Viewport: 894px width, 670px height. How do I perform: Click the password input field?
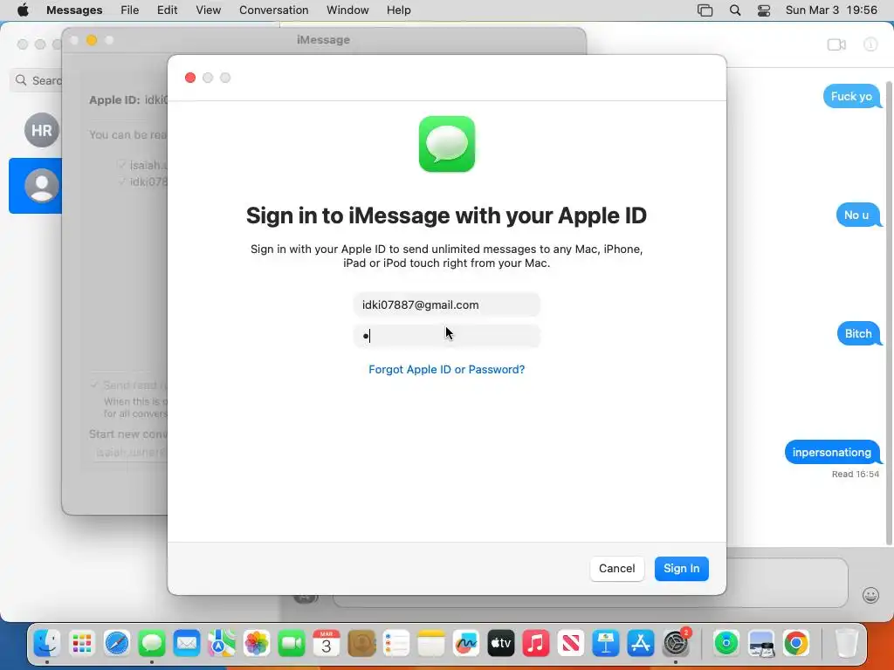click(446, 336)
